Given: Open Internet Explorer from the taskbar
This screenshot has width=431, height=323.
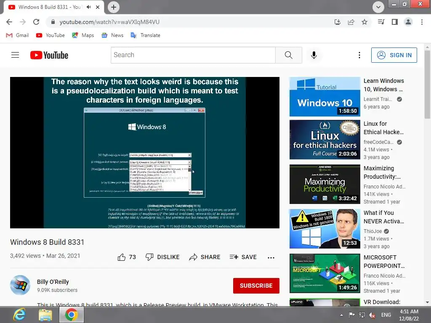Looking at the screenshot, I should coord(19,315).
